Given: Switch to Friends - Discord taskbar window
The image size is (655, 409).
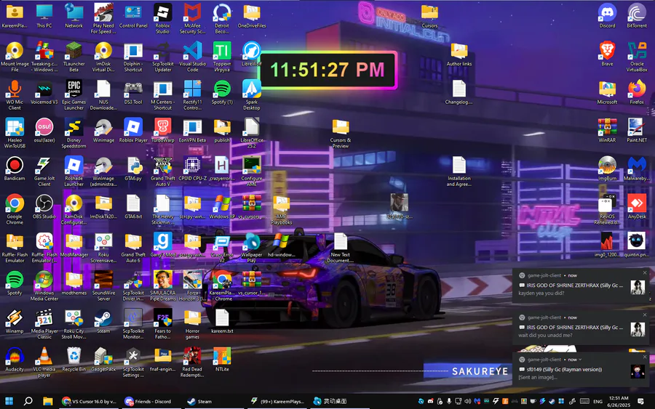Looking at the screenshot, I should pyautogui.click(x=150, y=401).
